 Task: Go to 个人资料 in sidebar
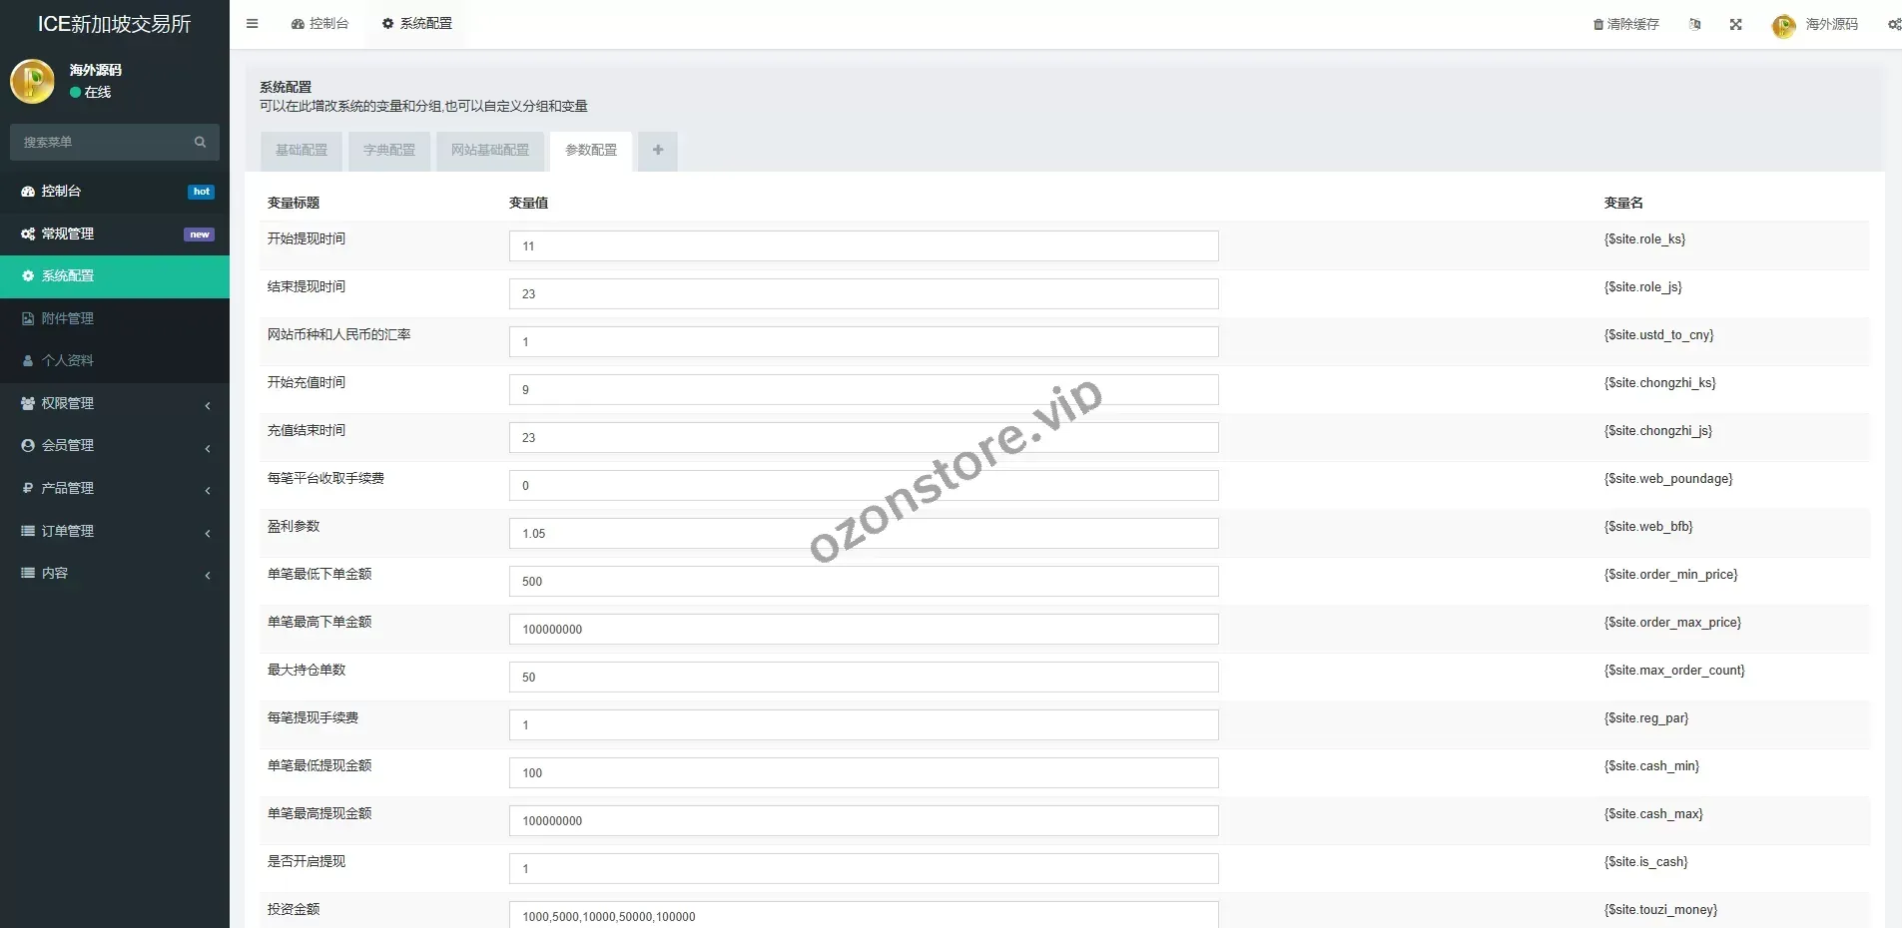click(68, 360)
